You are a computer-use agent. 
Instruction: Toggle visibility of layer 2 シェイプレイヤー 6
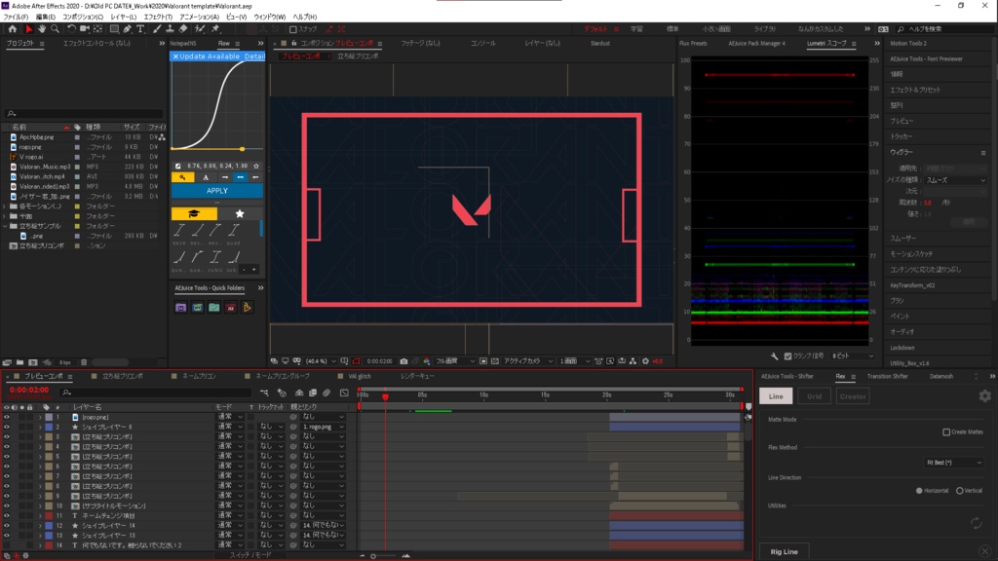click(x=7, y=427)
